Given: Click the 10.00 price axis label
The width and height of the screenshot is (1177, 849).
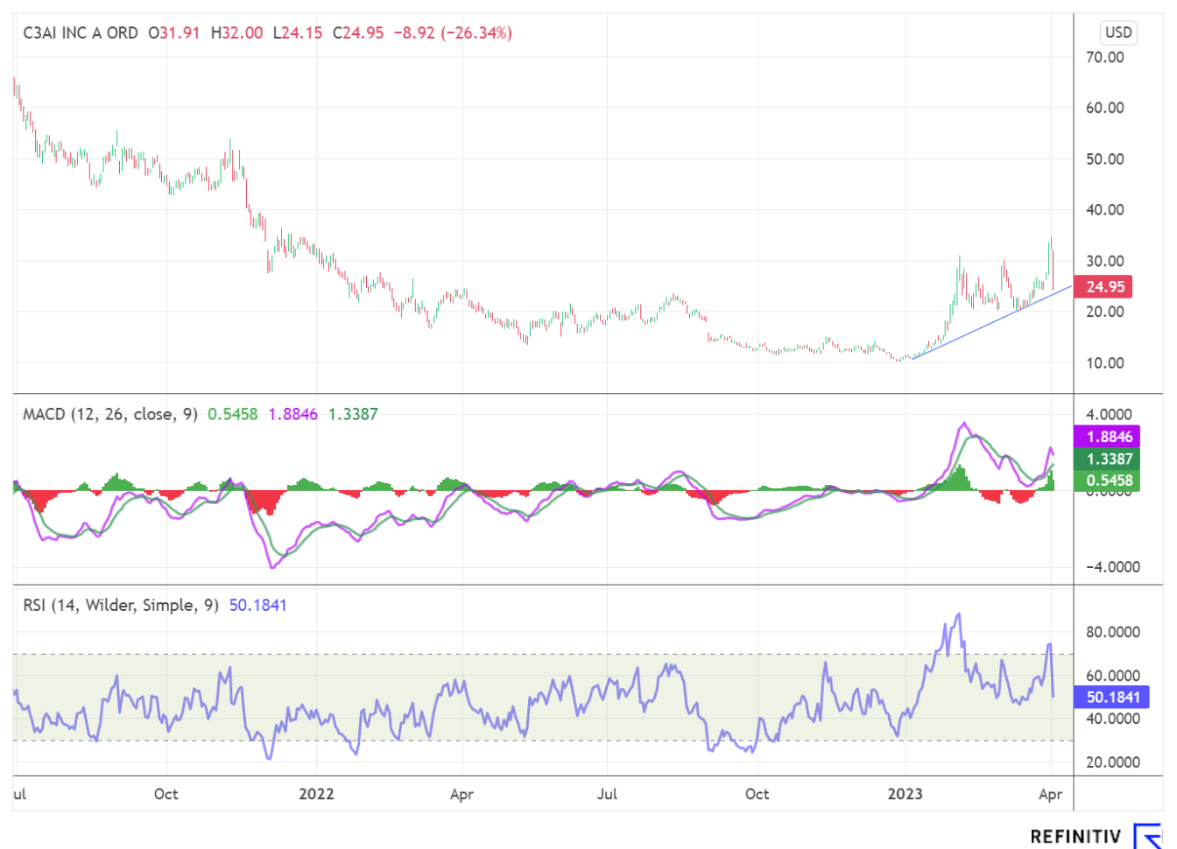Looking at the screenshot, I should click(x=1105, y=363).
